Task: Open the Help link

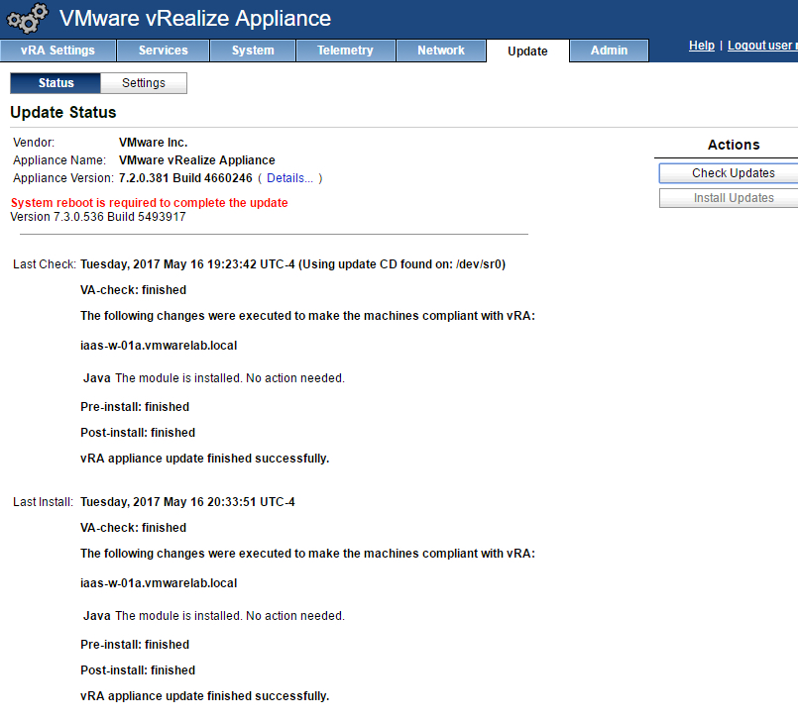Action: pyautogui.click(x=702, y=46)
